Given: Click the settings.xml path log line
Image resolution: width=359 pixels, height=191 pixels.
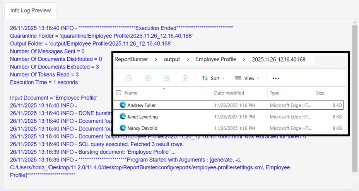Looking at the screenshot, I should 150,168.
